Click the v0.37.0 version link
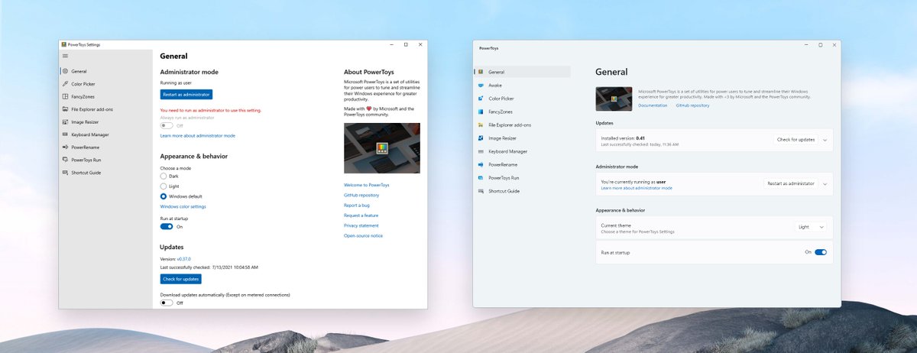This screenshot has width=917, height=353. [x=185, y=259]
